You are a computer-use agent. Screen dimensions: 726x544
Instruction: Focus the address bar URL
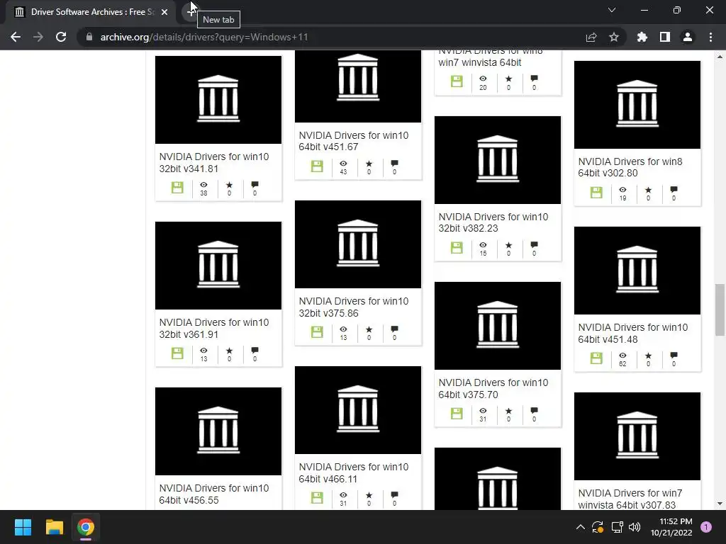coord(204,37)
